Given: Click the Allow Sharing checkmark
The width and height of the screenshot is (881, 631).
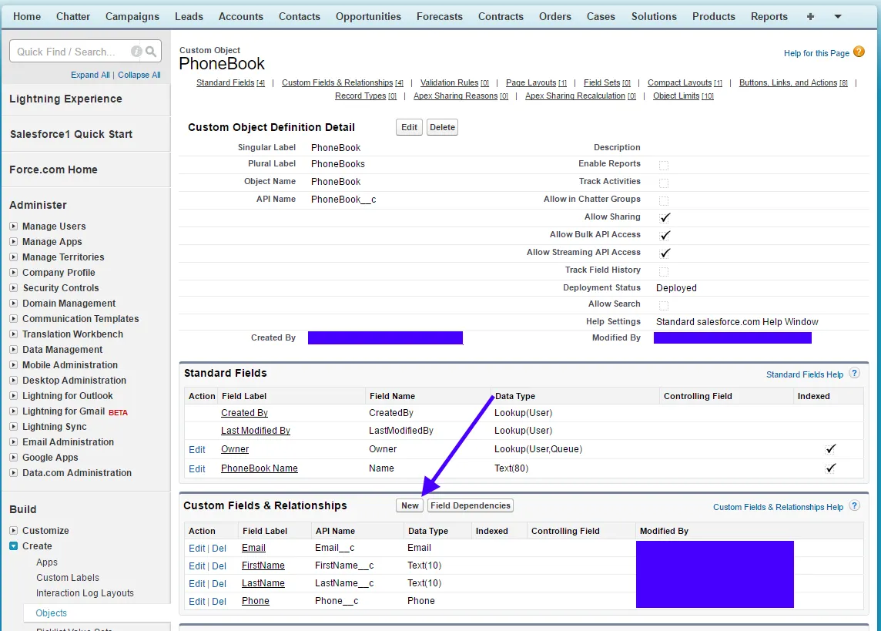Looking at the screenshot, I should tap(665, 217).
